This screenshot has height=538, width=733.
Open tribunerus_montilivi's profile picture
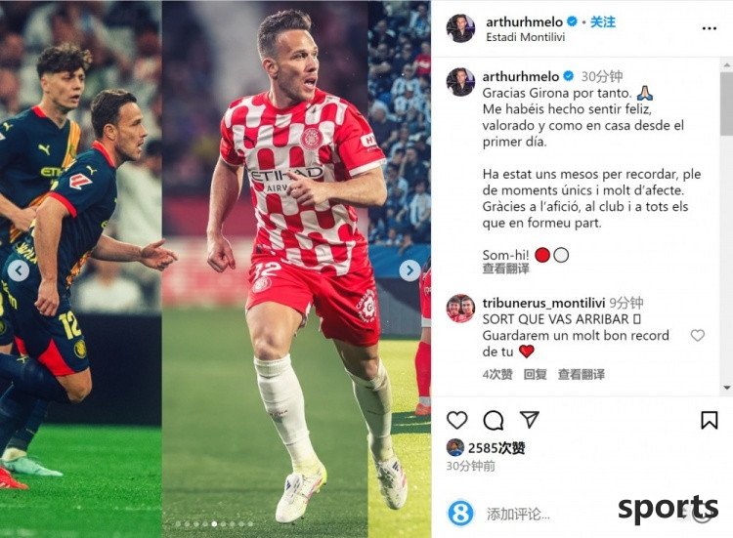[x=460, y=309]
